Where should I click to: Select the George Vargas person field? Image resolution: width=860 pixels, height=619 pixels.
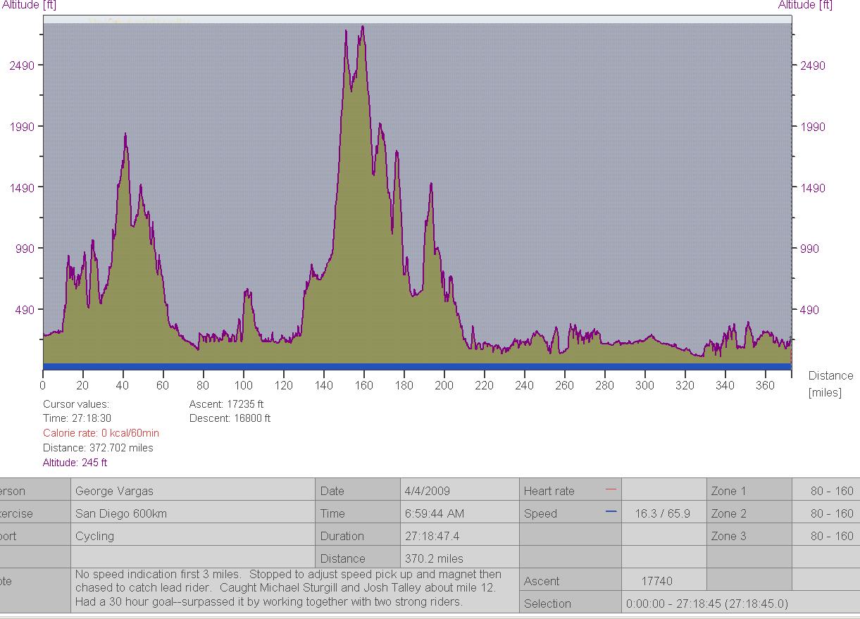click(114, 491)
